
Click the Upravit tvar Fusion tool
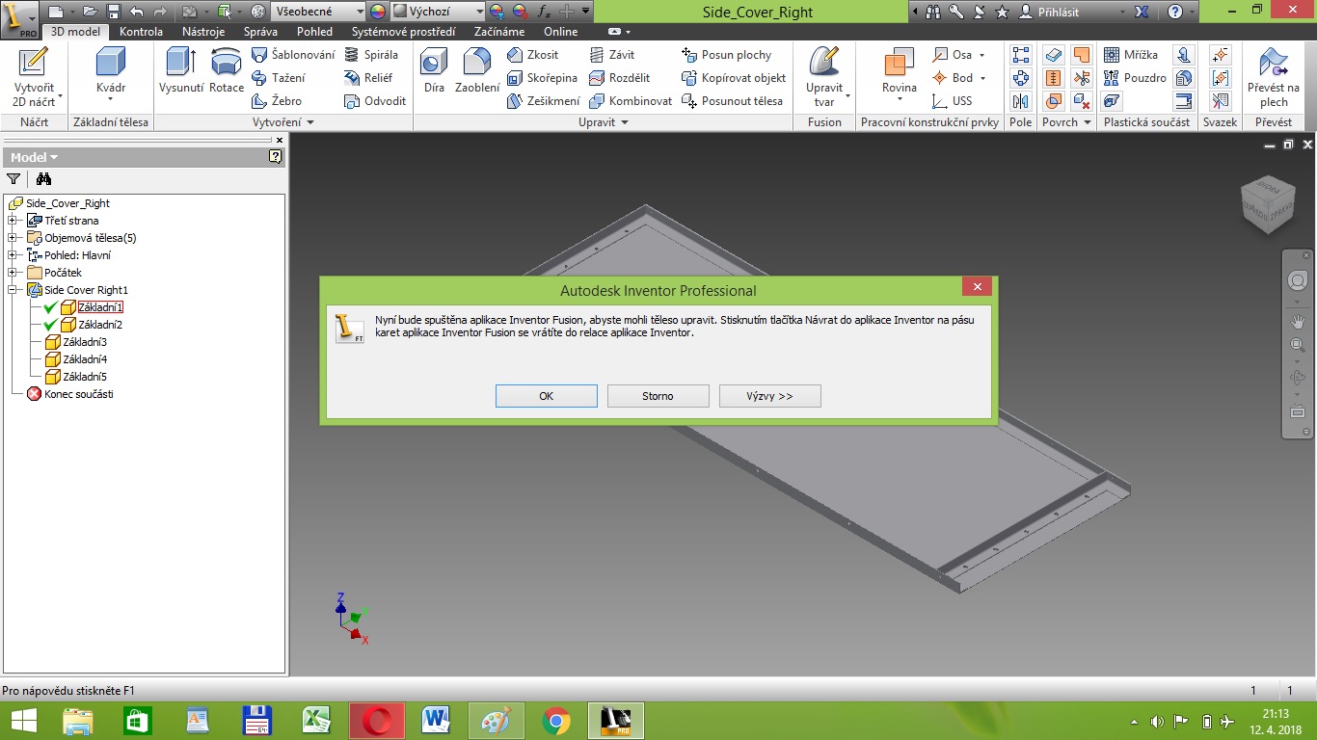[824, 77]
